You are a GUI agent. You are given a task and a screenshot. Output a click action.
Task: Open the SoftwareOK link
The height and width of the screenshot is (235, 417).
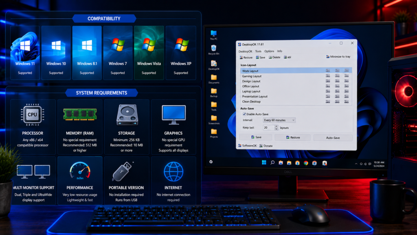click(x=247, y=146)
